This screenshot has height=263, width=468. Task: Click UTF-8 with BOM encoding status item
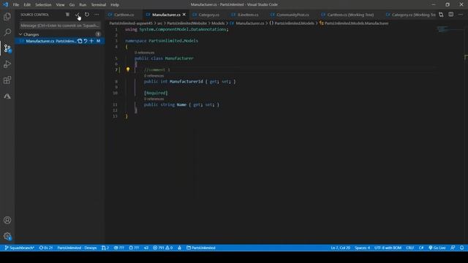tap(388, 248)
